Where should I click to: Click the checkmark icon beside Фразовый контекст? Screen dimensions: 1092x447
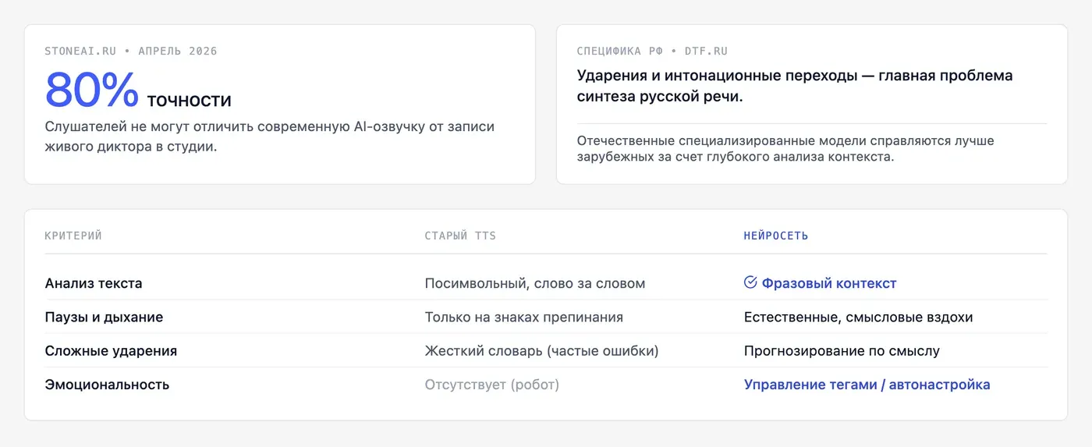tap(750, 282)
